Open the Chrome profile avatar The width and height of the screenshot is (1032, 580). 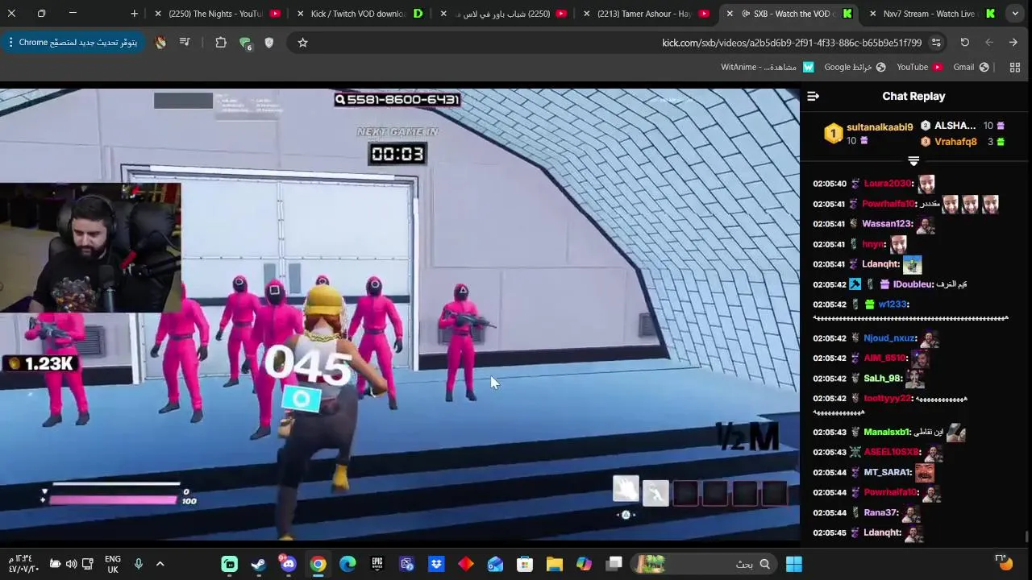coord(160,42)
